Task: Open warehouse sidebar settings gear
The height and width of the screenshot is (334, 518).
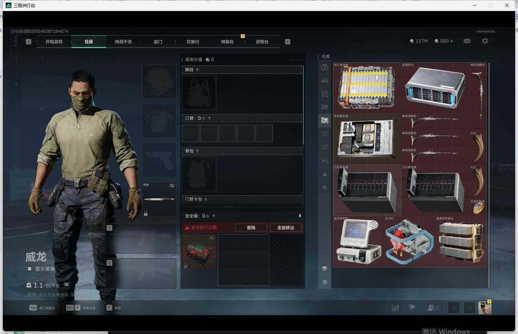Action: (324, 187)
